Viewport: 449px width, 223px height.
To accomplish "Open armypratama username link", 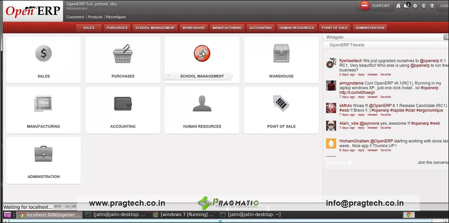I will [351, 83].
